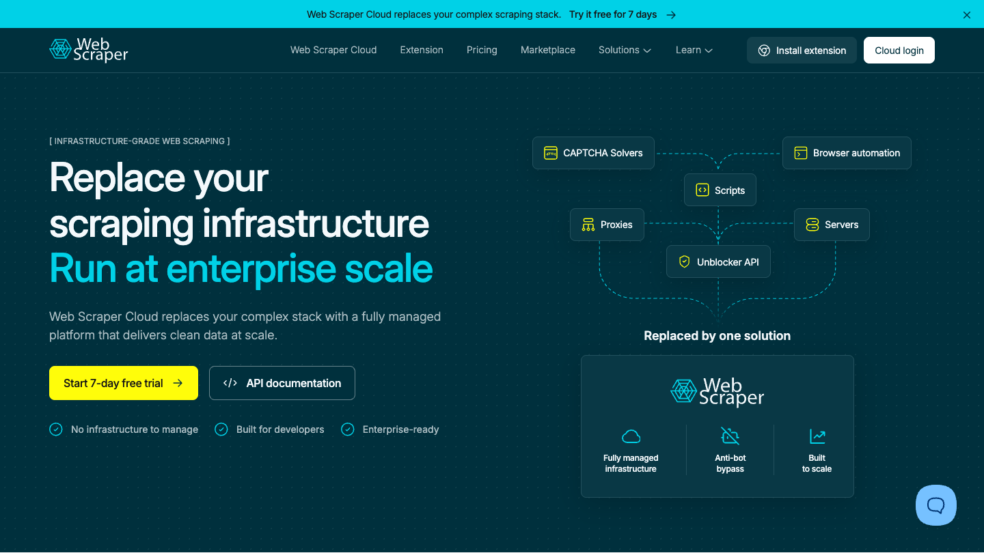Click the Anti-bot bypass icon
The image size is (984, 553).
pyautogui.click(x=730, y=436)
